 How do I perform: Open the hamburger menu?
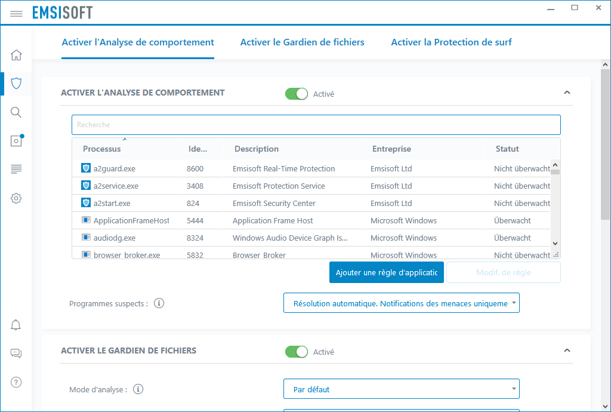[x=16, y=14]
